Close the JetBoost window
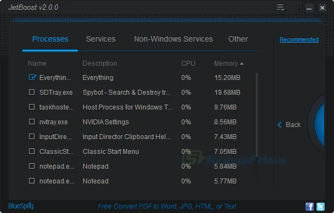 pos(322,8)
